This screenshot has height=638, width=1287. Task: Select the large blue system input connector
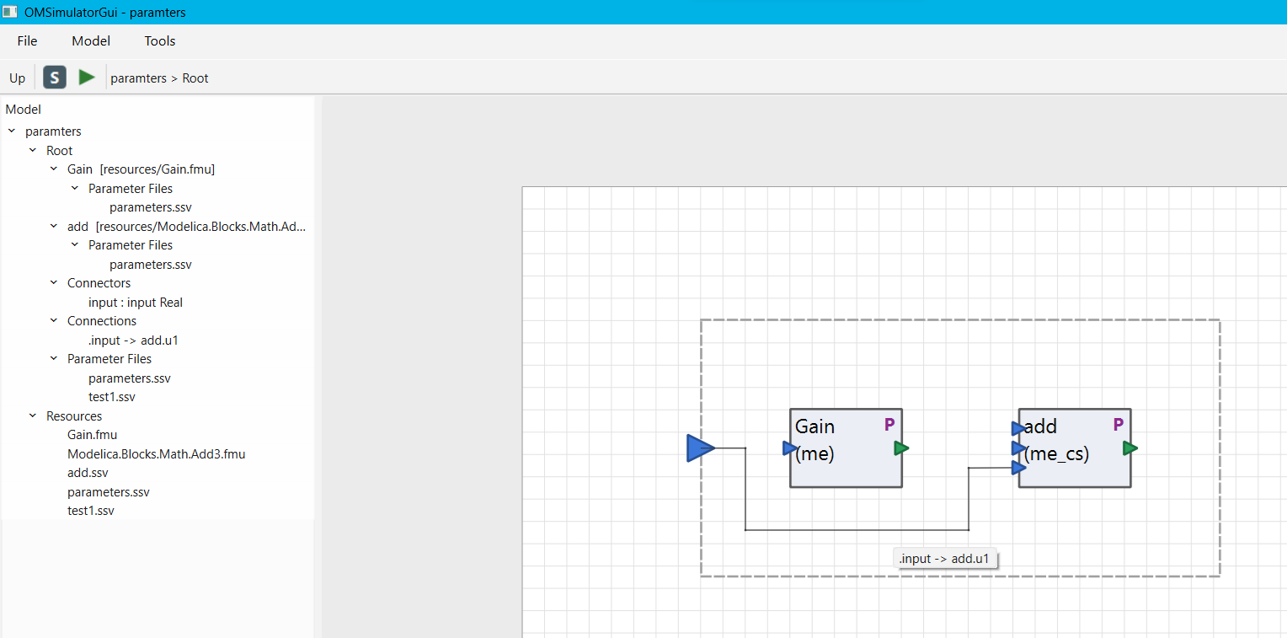[x=701, y=448]
